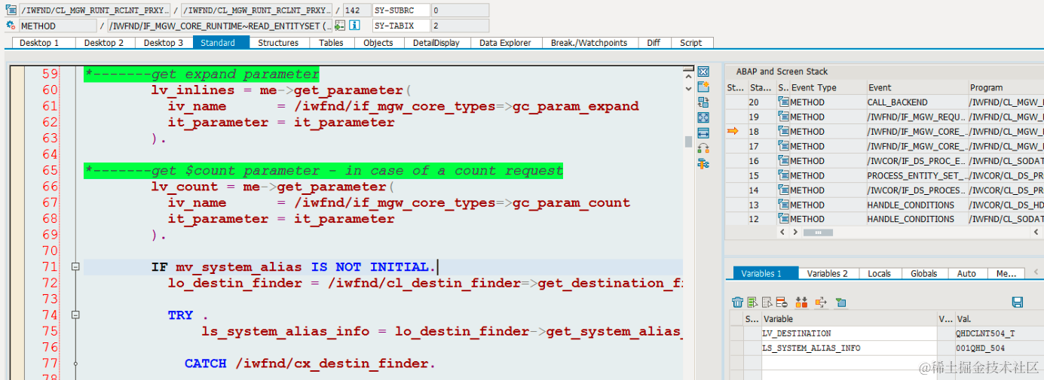Viewport: 1044px width, 380px height.
Task: Click the new tool icon beside editor
Action: pyautogui.click(x=703, y=87)
